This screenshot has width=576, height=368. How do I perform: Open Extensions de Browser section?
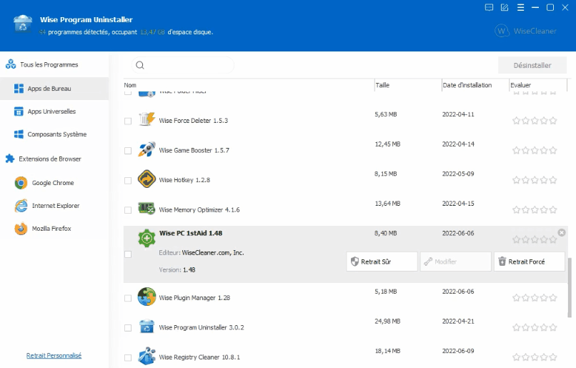[54, 159]
